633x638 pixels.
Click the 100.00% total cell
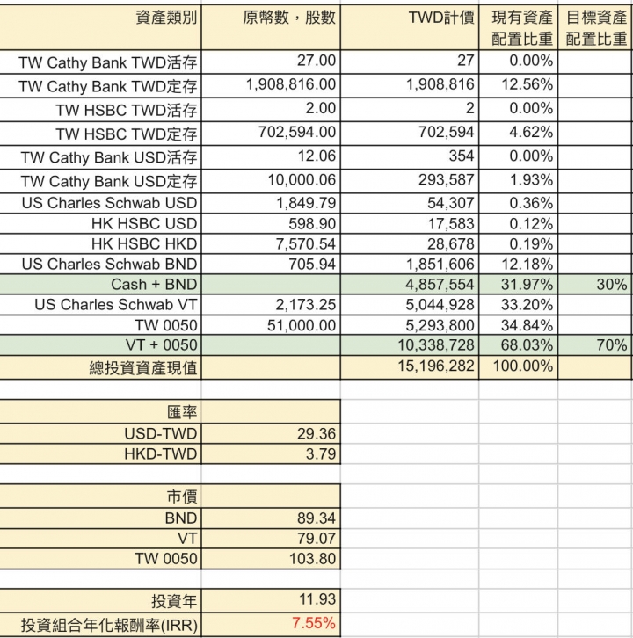tap(518, 367)
